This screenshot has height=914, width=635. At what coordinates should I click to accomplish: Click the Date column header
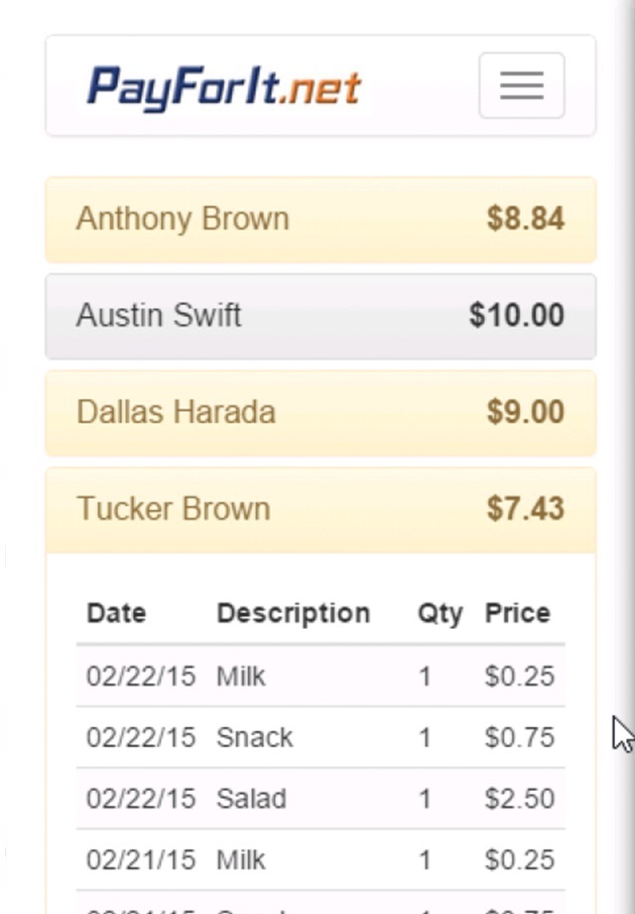(x=116, y=613)
